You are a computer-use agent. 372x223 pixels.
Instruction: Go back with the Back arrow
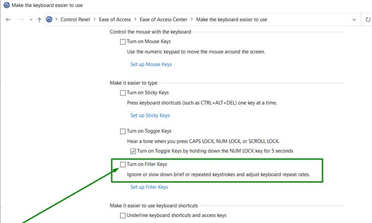(8, 20)
